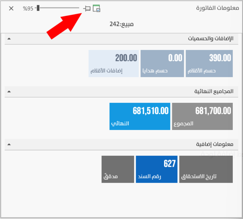Open the المجموع total tile

click(202, 116)
